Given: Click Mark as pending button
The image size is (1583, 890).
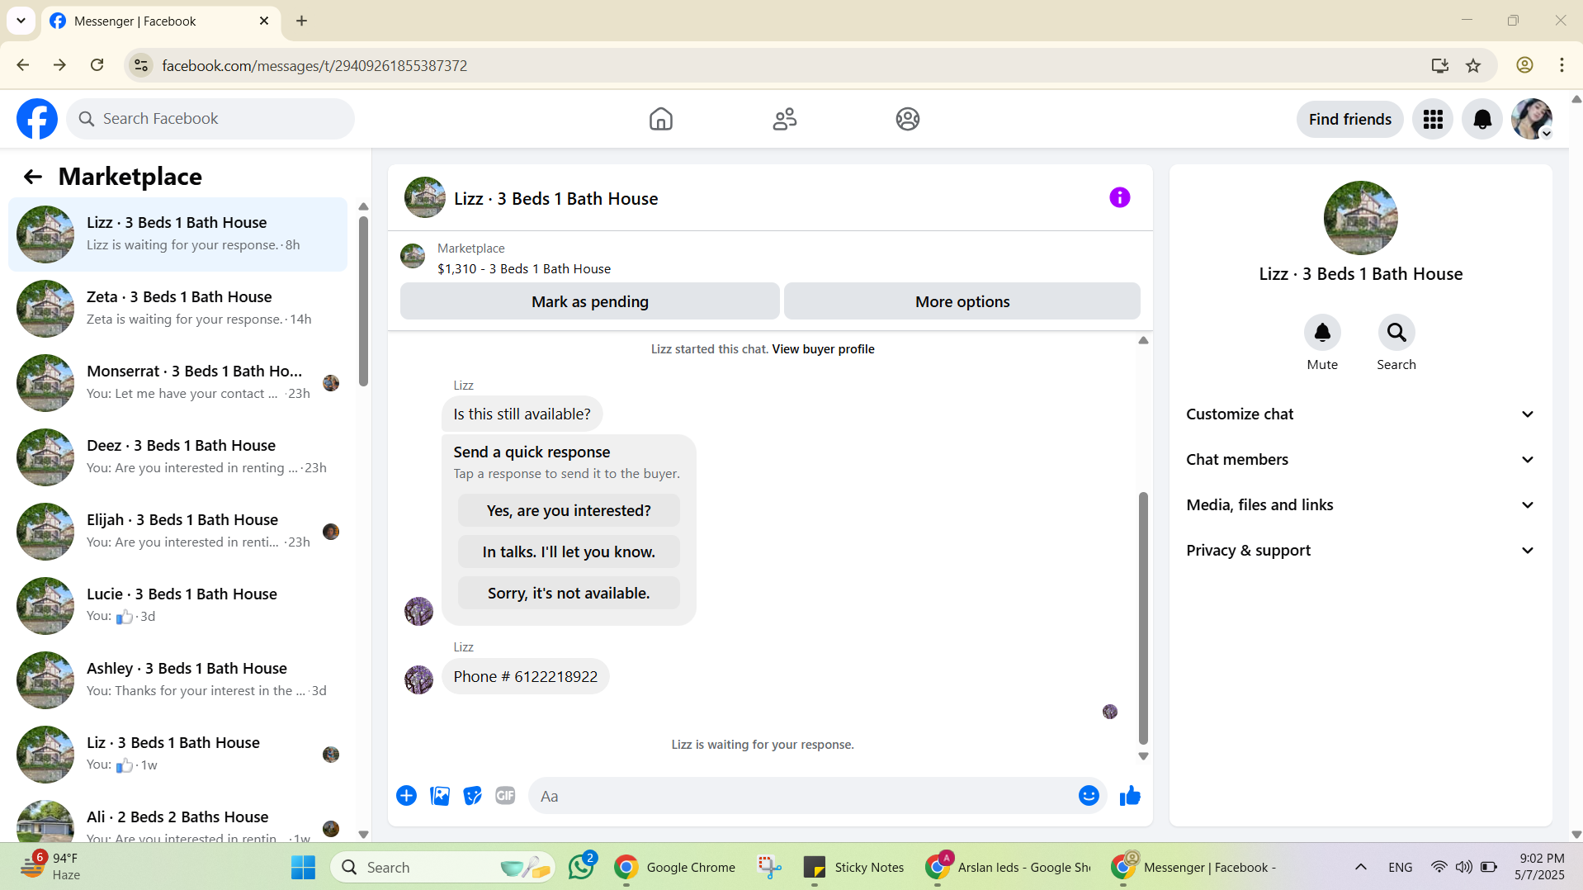Looking at the screenshot, I should (x=589, y=301).
